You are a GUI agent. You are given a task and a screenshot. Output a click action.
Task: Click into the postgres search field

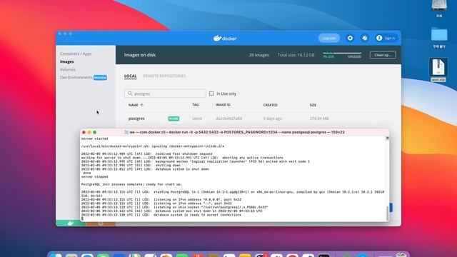(165, 94)
